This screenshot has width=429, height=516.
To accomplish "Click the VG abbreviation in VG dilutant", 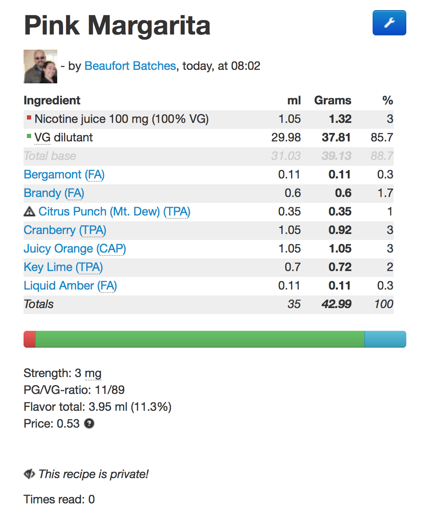I will [42, 138].
